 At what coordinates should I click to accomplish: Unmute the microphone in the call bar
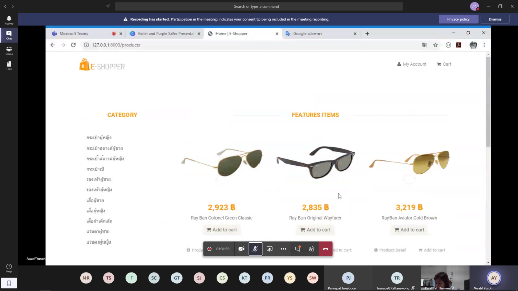coord(255,249)
